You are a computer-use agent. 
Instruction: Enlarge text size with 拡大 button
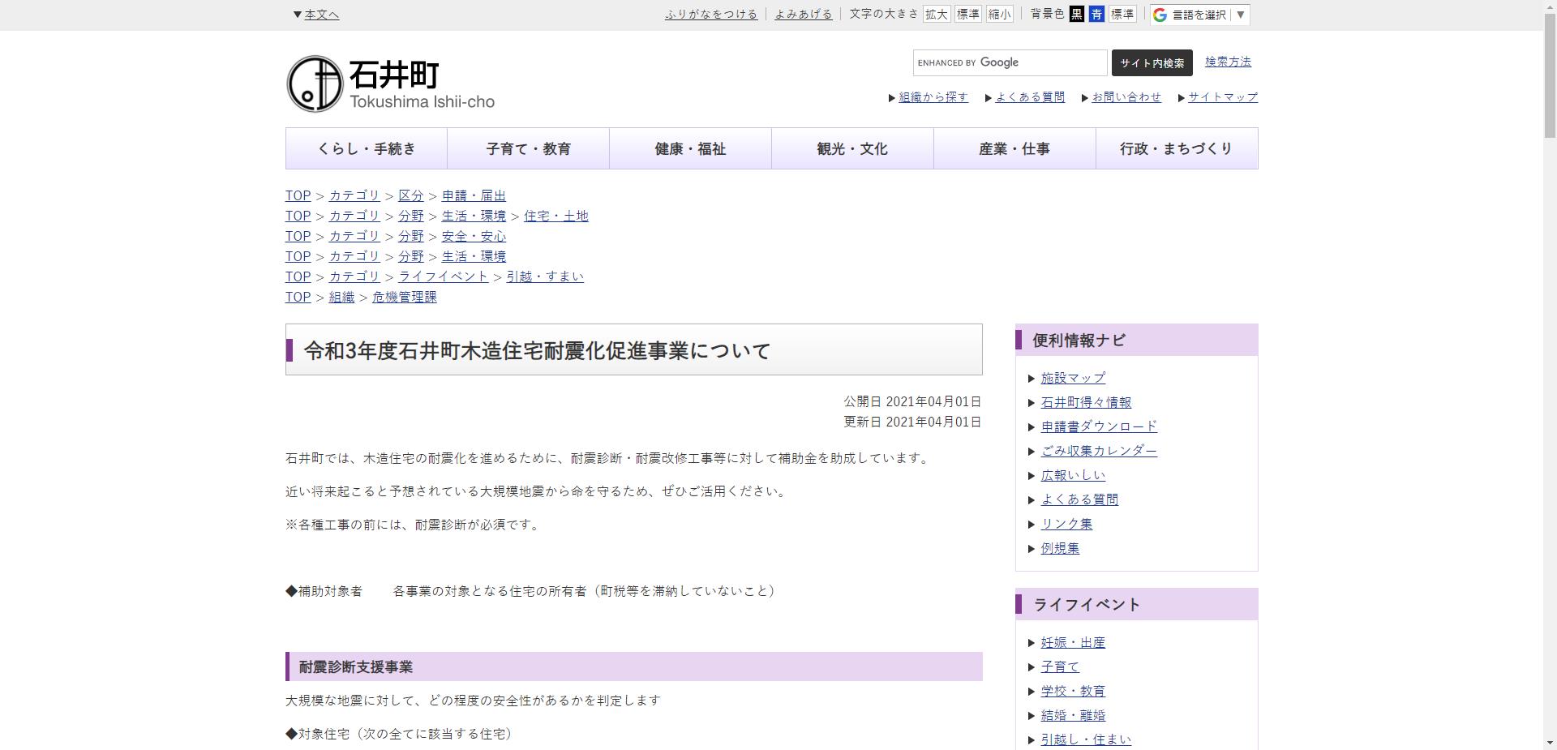937,14
